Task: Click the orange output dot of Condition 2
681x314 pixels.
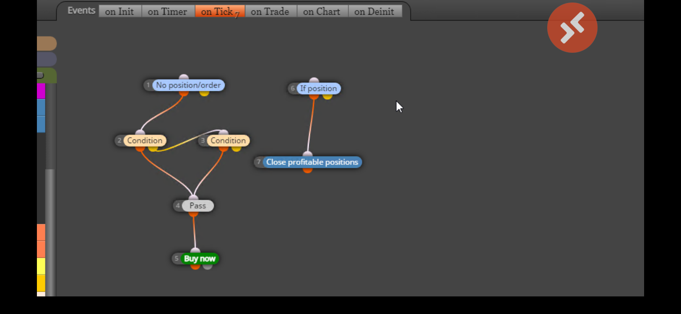Action: pos(140,148)
